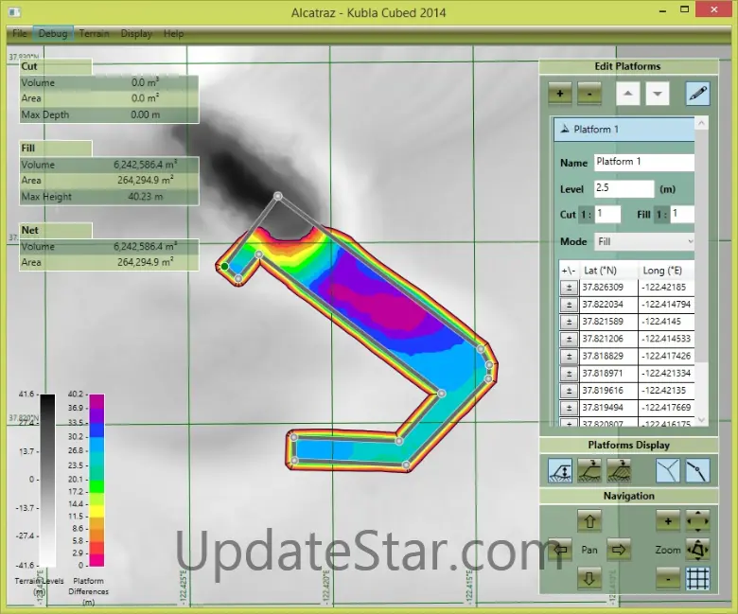
Task: Move the platform down in the list
Action: coord(657,93)
